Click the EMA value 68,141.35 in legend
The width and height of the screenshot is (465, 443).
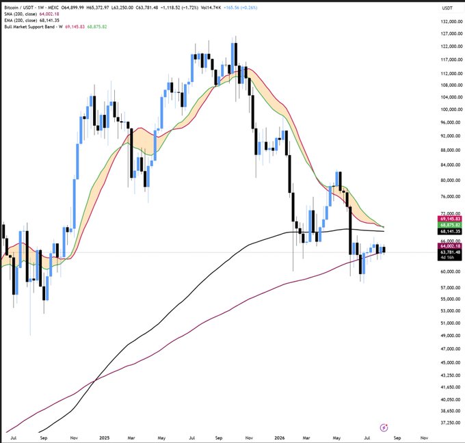[x=49, y=21]
